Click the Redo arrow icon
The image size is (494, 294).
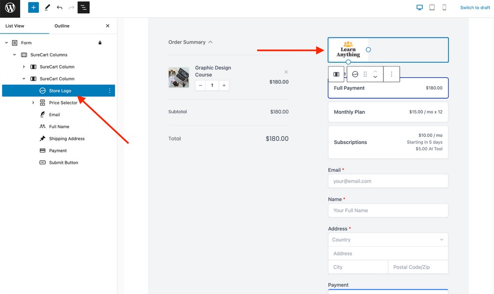[x=71, y=7]
